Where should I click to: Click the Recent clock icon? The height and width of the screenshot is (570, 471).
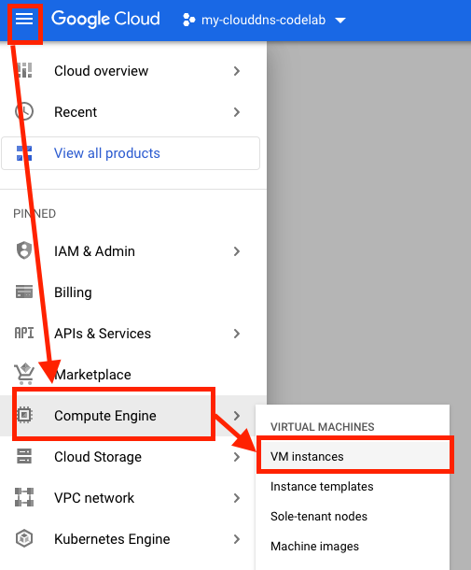click(24, 111)
